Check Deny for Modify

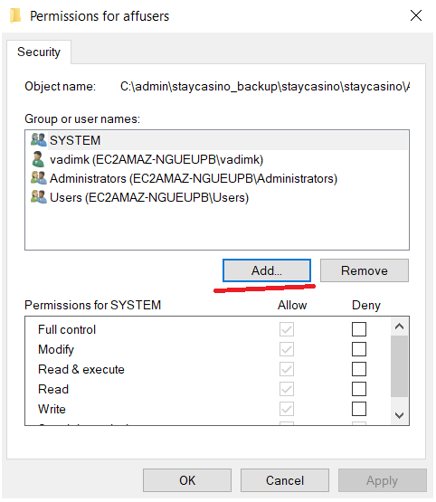(359, 349)
